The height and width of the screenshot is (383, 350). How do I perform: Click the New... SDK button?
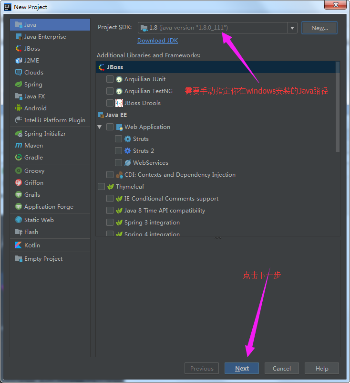319,28
